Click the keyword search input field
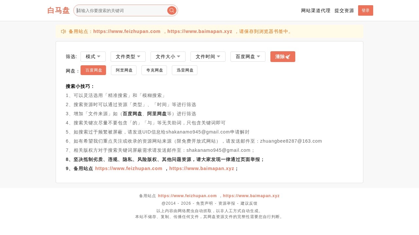This screenshot has height=235, width=419. coord(121,10)
